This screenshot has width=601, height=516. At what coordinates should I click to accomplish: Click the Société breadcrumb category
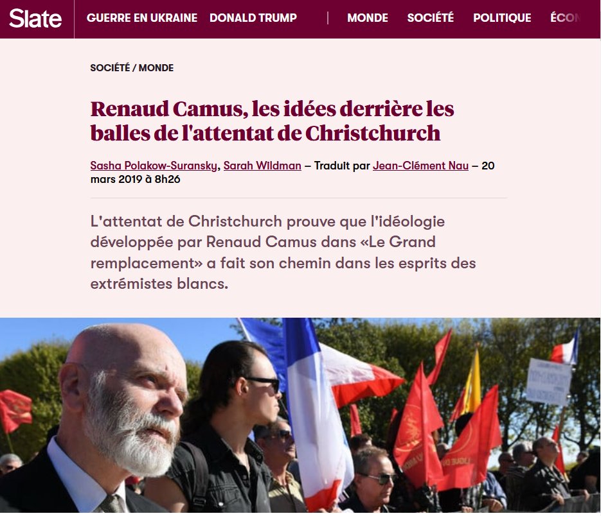pos(110,68)
